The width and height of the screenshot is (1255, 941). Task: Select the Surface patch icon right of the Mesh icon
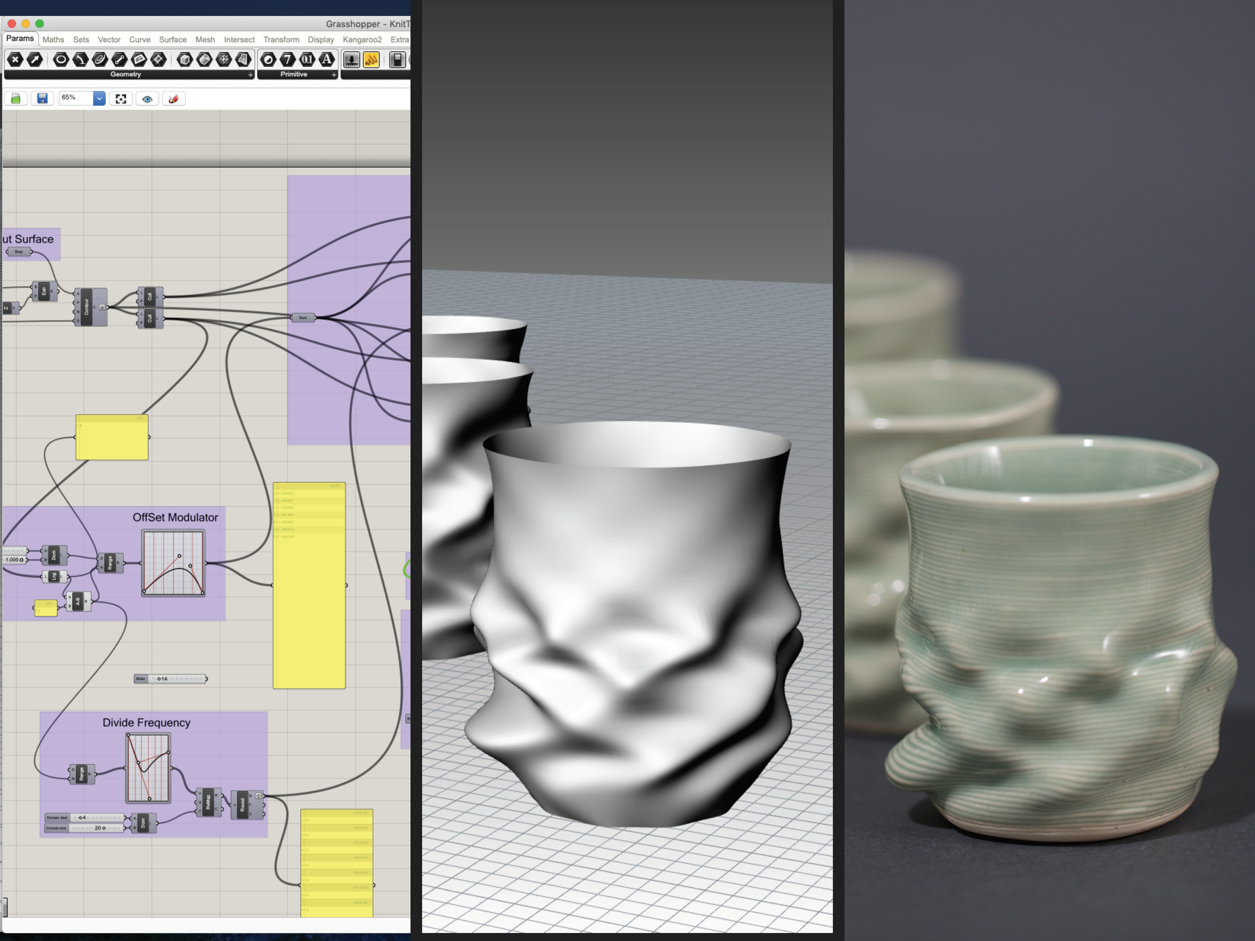click(243, 60)
